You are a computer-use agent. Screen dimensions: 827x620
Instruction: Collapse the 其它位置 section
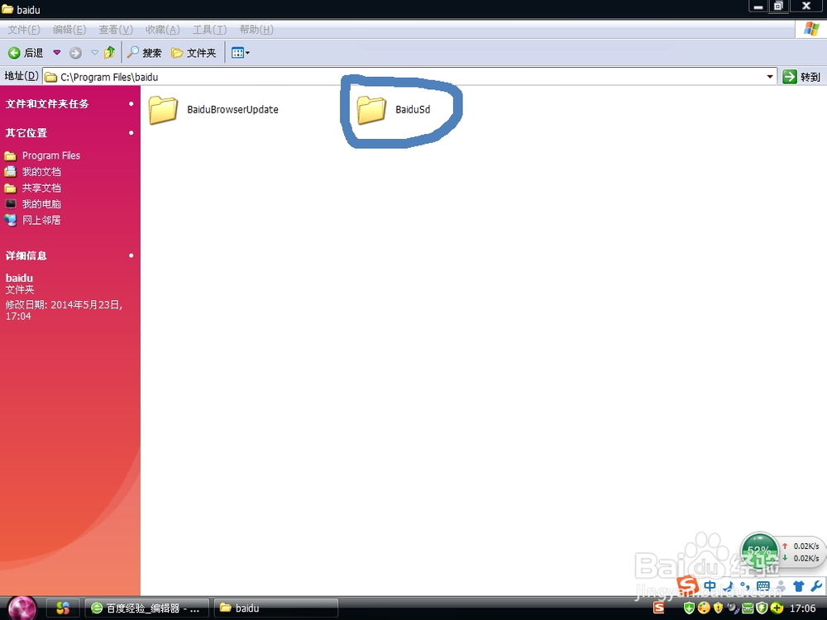[131, 133]
